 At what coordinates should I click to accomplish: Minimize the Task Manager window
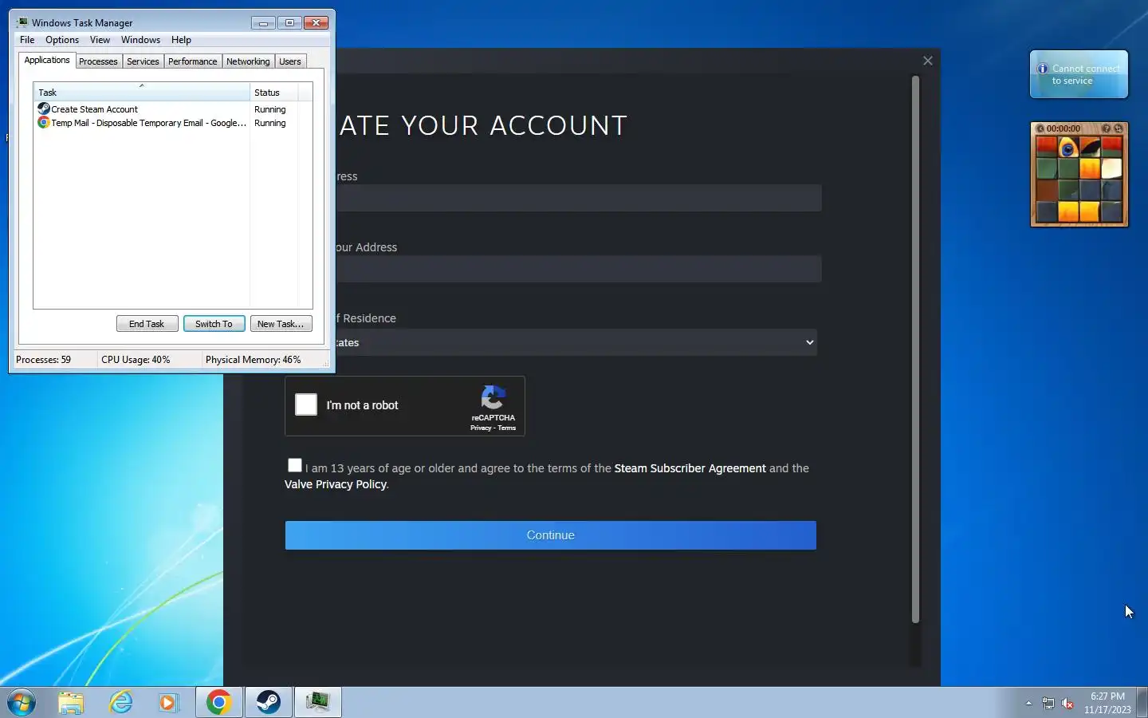(x=263, y=22)
